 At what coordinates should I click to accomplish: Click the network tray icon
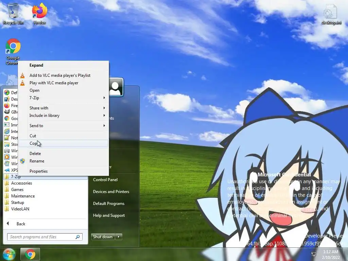(314, 254)
